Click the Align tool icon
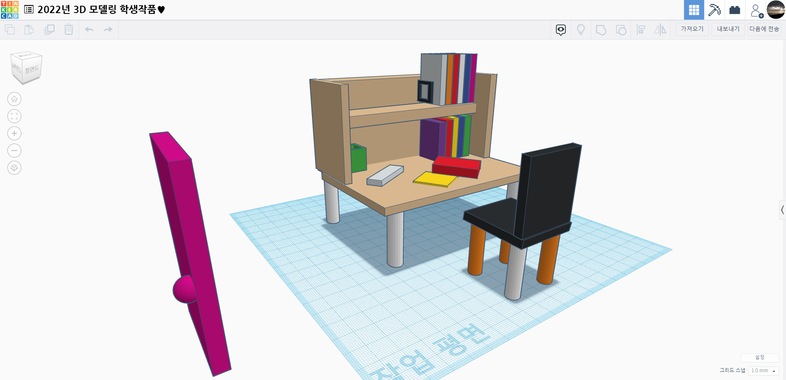This screenshot has width=786, height=380. coord(641,29)
